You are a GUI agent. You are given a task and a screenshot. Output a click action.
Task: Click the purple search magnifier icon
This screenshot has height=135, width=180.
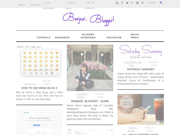(161, 3)
